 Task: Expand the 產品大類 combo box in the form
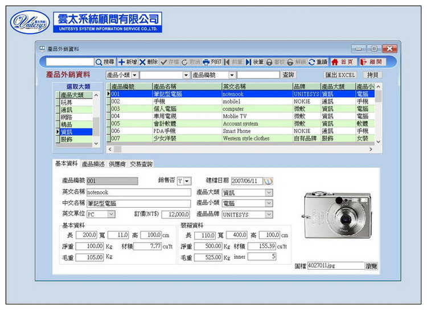[x=269, y=193]
